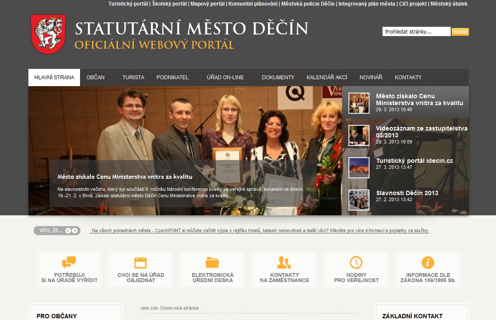This screenshot has width=496, height=320.
Task: Show previous 'Víte, že...' tip with left arrow
Action: pyautogui.click(x=68, y=231)
